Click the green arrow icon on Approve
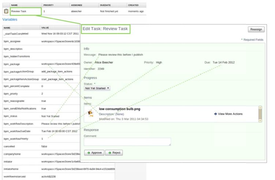This screenshot has width=275, height=180. [88, 153]
